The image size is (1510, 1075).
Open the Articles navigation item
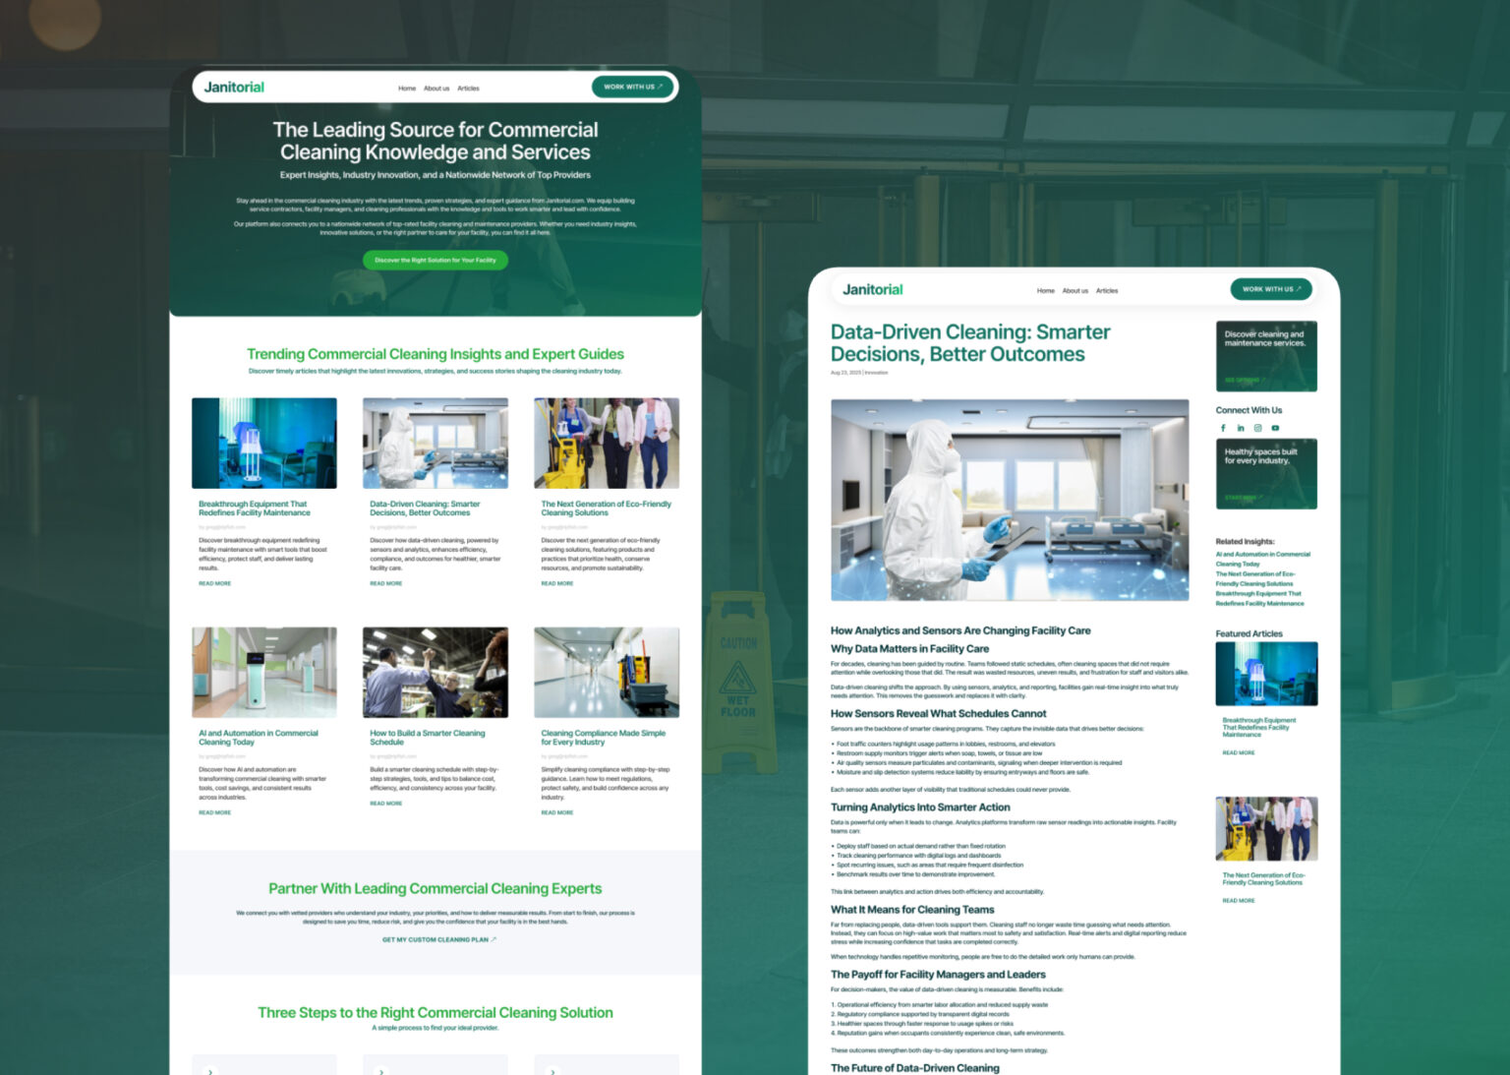tap(469, 89)
